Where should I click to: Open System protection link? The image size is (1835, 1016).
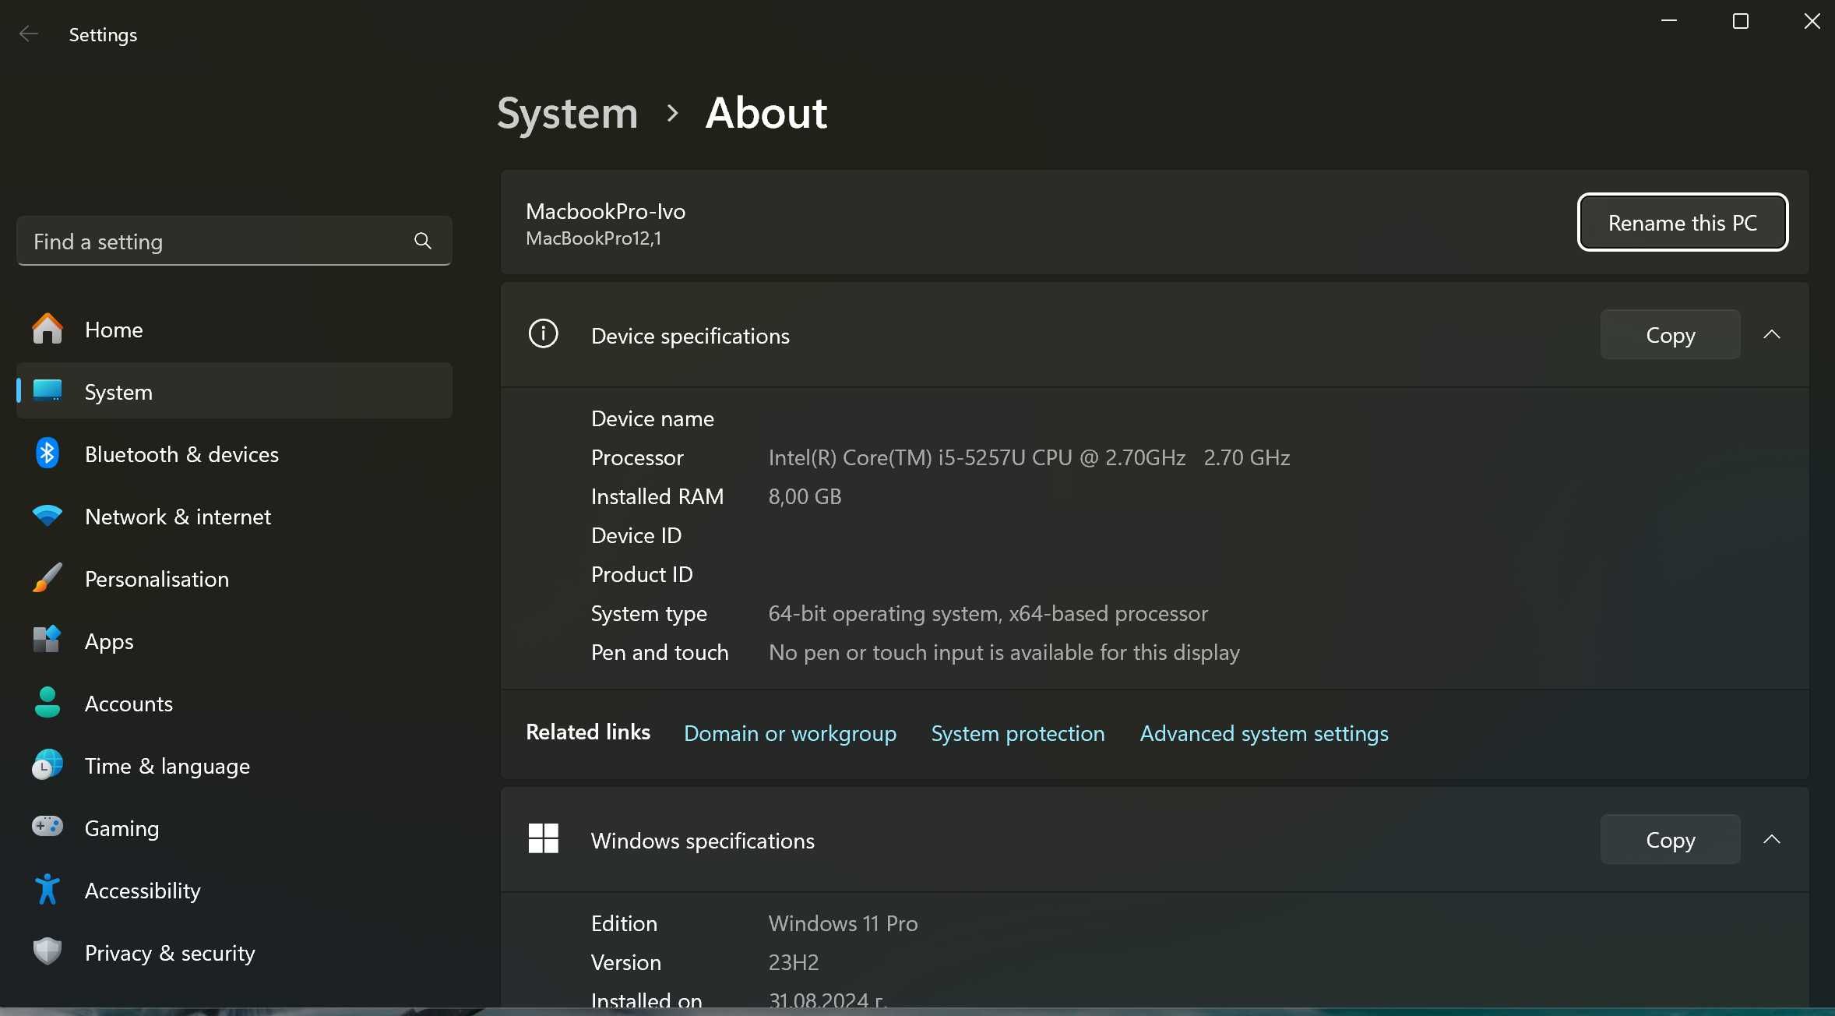1018,733
